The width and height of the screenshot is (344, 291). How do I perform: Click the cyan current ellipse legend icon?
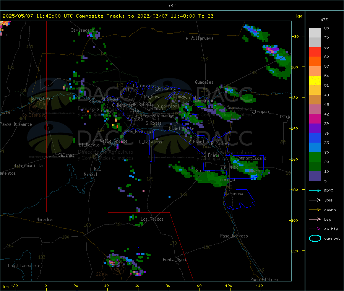[315, 238]
